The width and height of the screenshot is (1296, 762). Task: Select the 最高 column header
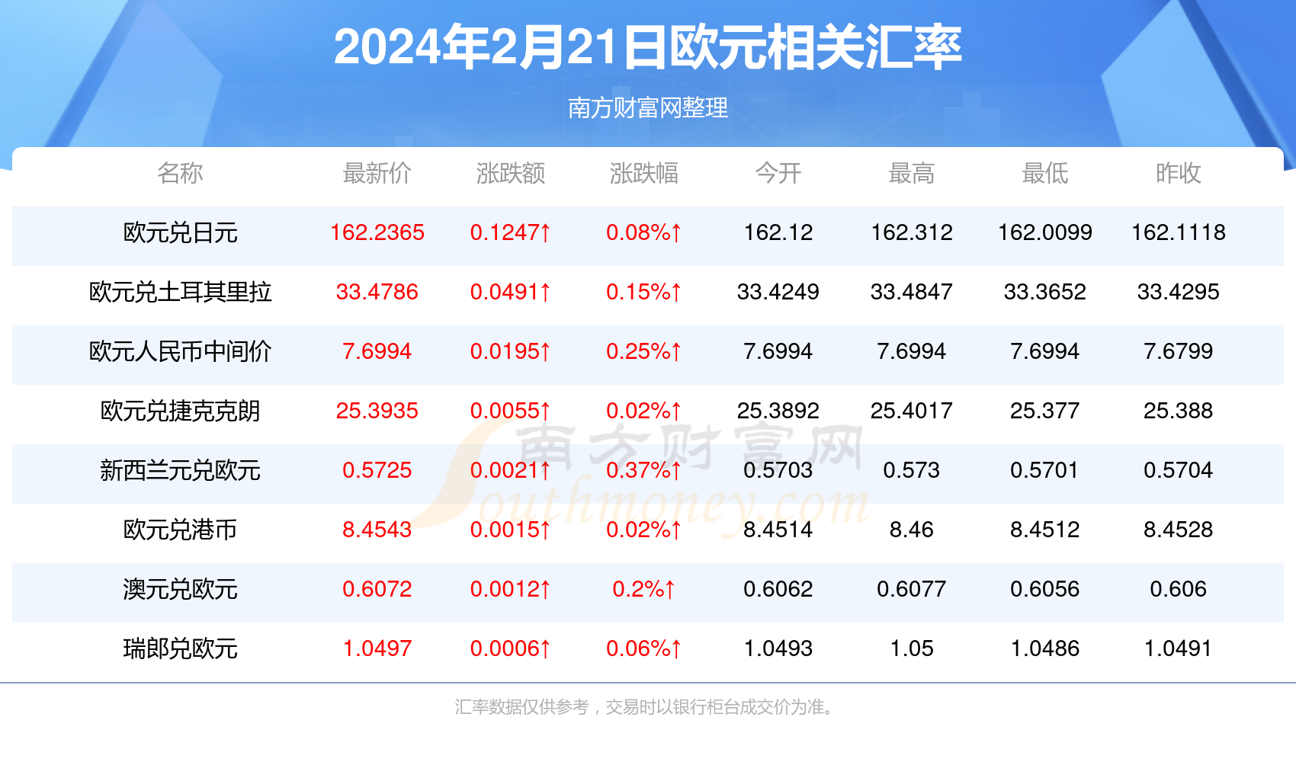(x=912, y=173)
